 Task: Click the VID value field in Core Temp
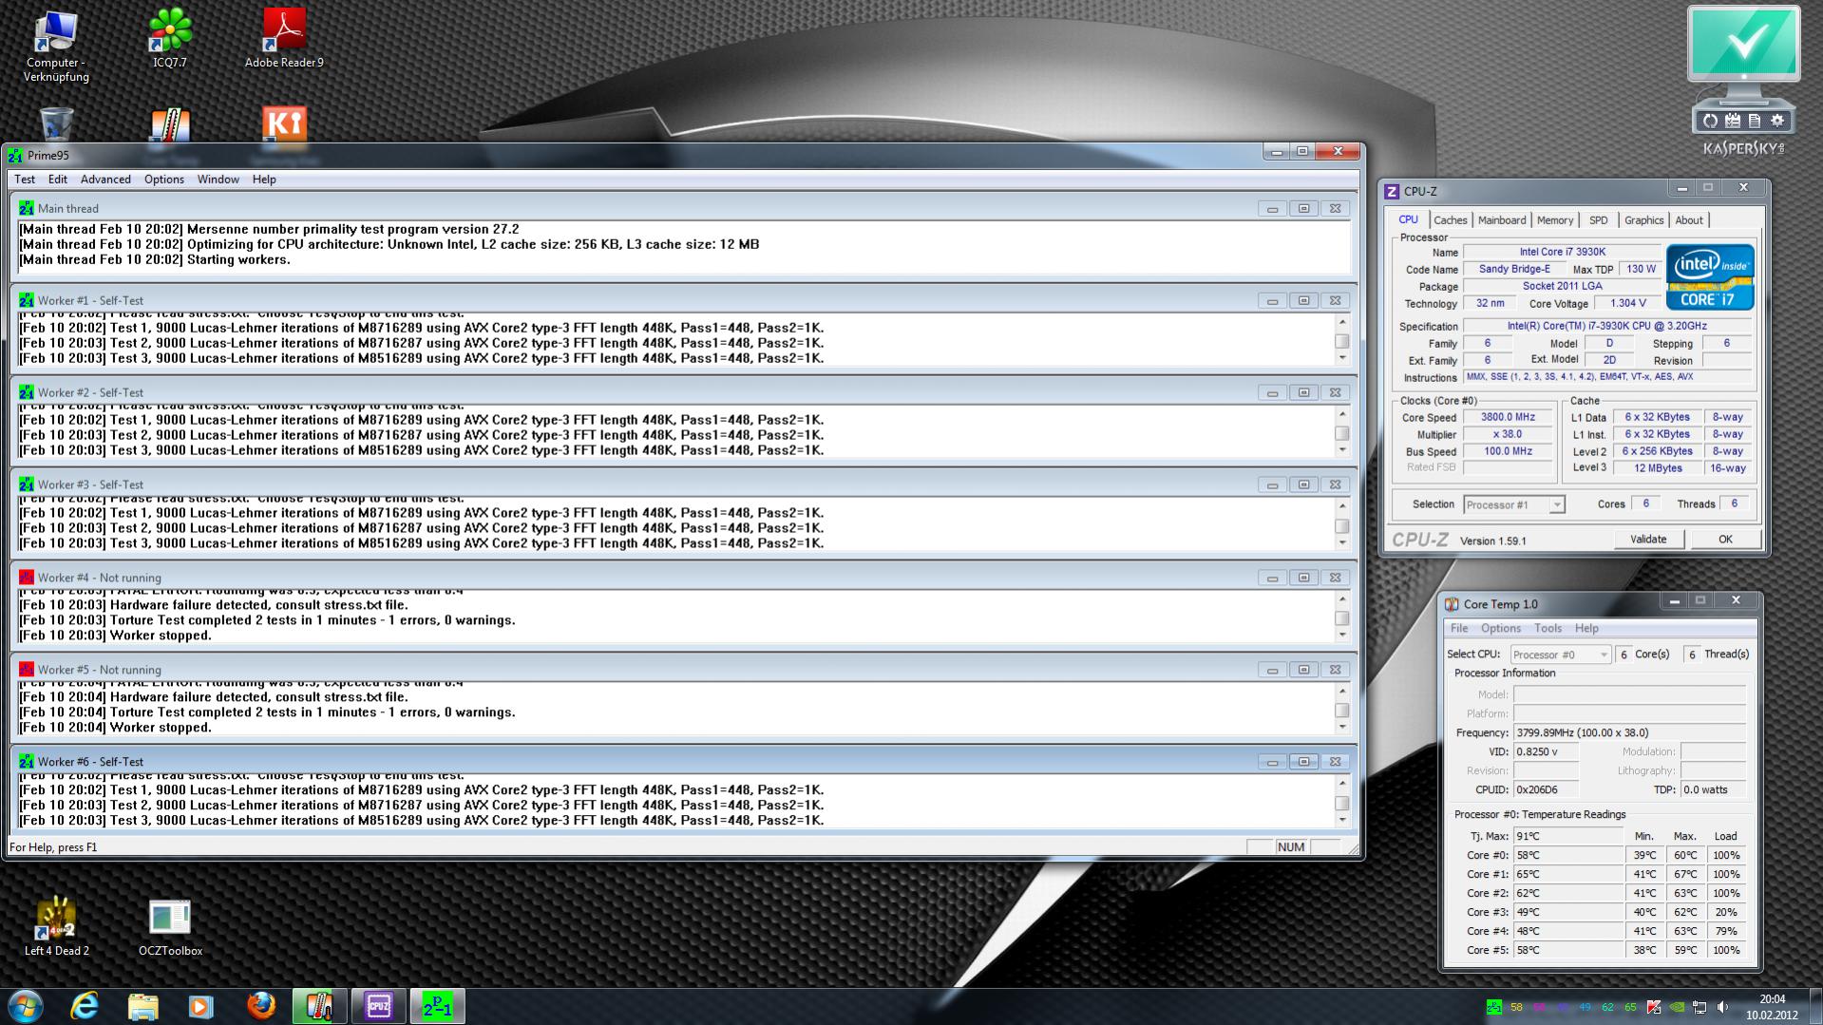click(1547, 751)
